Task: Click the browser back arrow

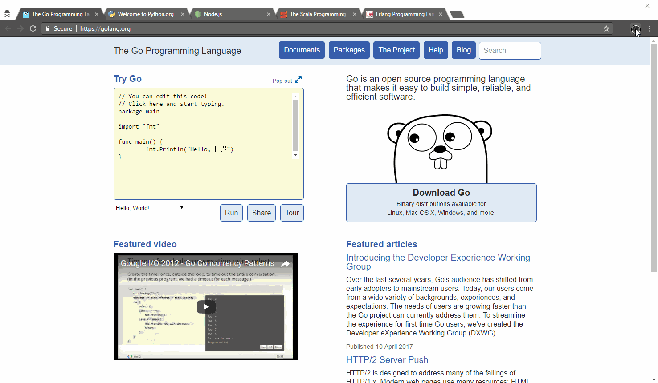Action: point(8,28)
